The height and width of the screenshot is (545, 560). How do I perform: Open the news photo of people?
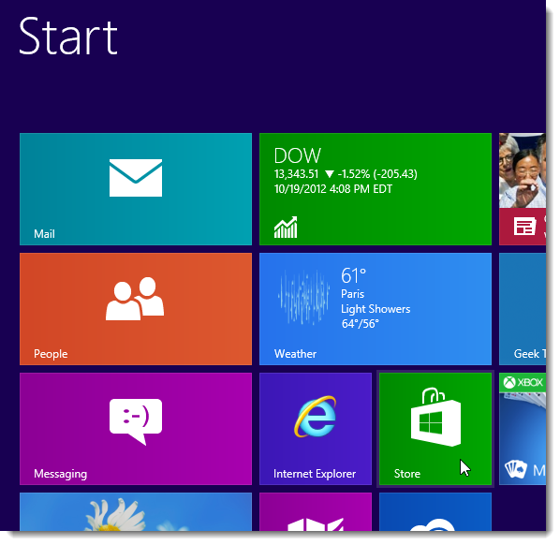(523, 170)
